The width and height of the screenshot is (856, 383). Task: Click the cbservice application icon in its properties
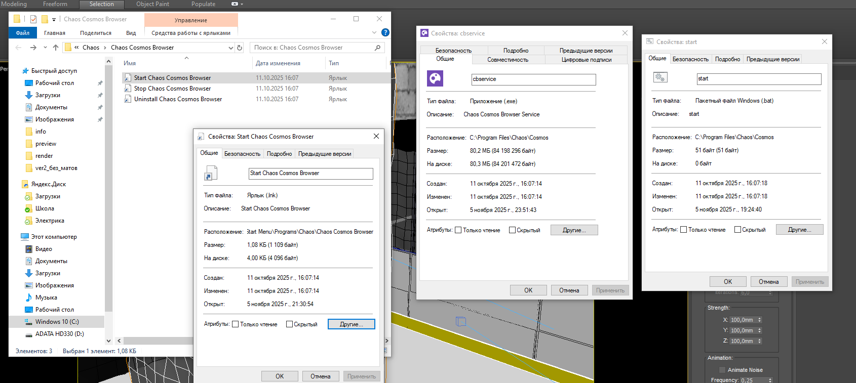435,78
